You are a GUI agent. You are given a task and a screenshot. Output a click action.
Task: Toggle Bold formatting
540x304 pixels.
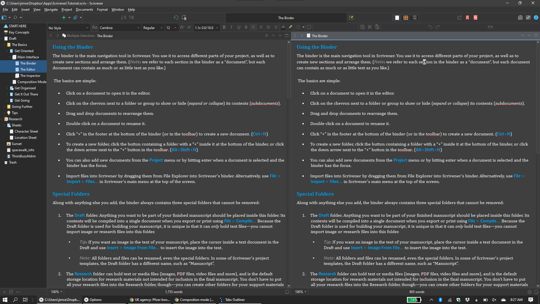(224, 27)
